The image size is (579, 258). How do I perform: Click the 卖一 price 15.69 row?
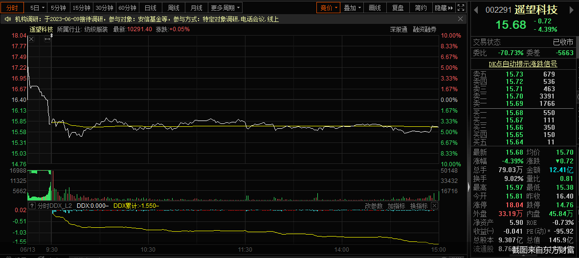[x=523, y=104]
